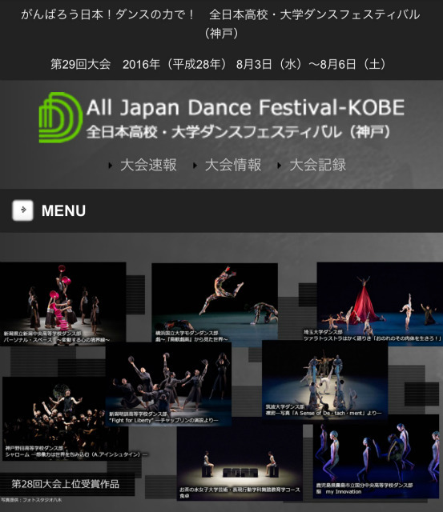Expand the MENU bar

tap(221, 210)
